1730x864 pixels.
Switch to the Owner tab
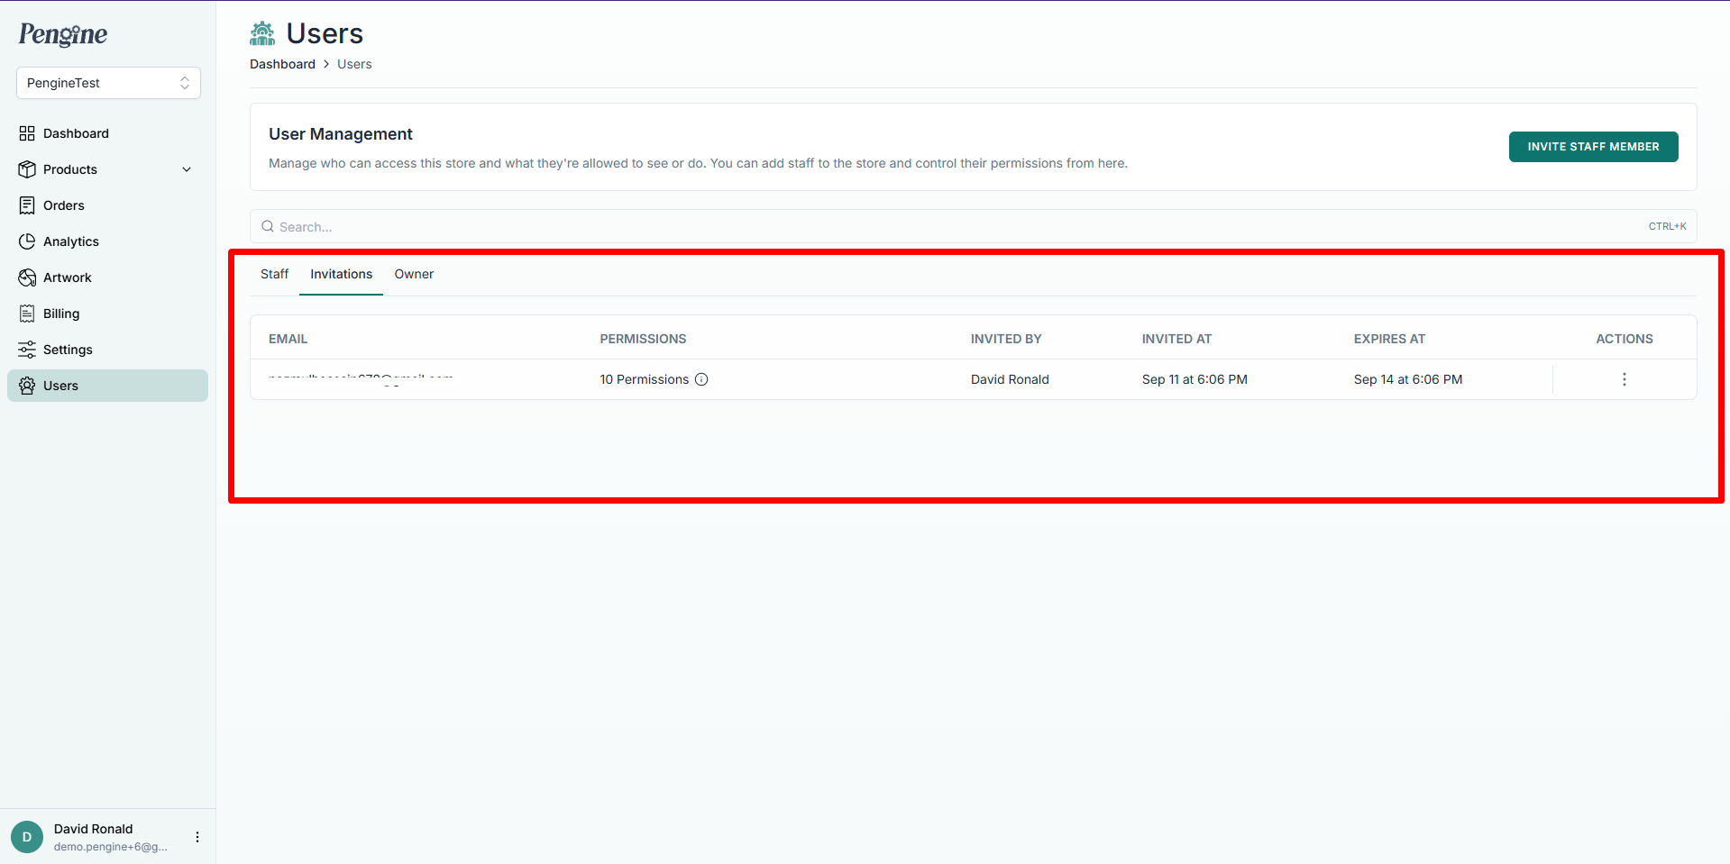[x=414, y=274]
